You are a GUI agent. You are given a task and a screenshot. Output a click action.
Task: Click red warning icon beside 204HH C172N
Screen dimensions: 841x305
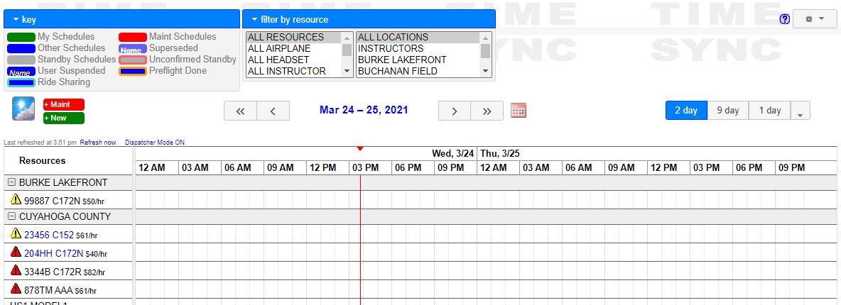pyautogui.click(x=16, y=253)
